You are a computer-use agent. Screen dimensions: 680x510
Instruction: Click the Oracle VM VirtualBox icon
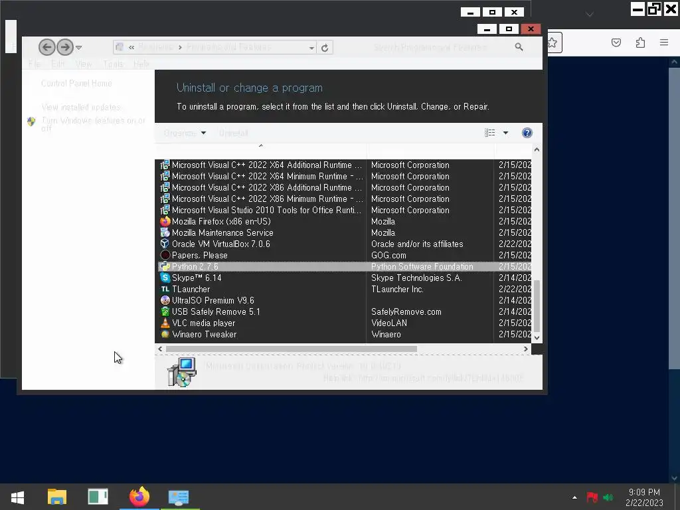pos(165,244)
